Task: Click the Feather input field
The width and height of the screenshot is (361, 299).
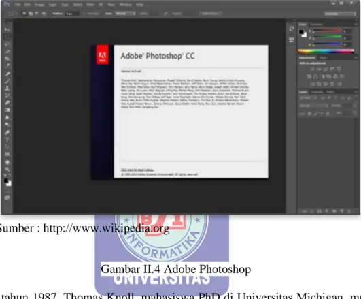Action: (72, 14)
